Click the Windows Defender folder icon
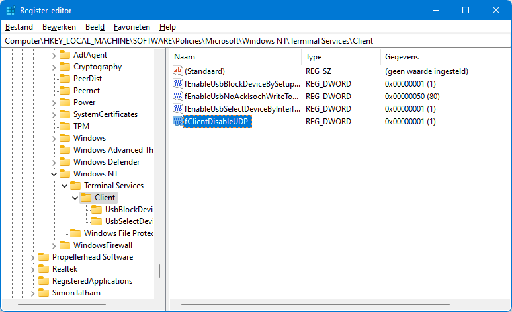Image resolution: width=512 pixels, height=312 pixels. coord(65,162)
